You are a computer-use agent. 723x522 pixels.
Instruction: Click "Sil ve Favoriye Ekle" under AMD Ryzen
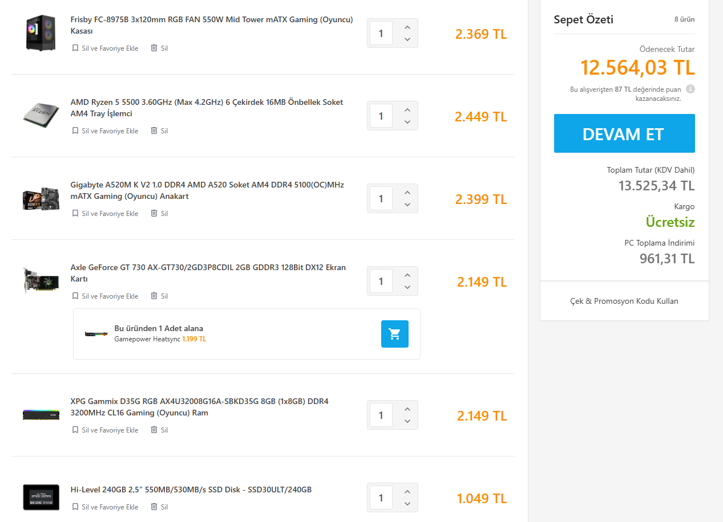pyautogui.click(x=110, y=131)
